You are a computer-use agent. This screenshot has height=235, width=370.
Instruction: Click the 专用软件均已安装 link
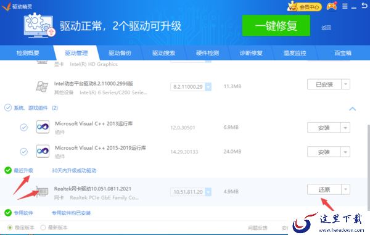(x=72, y=213)
